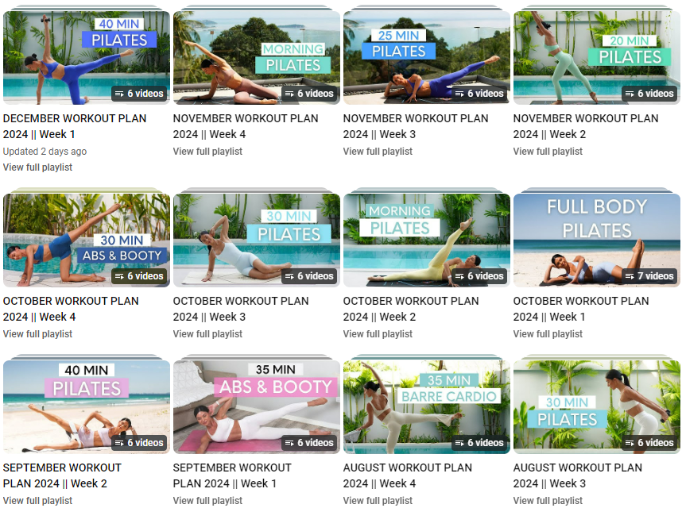The image size is (682, 508).
Task: Open the September Week 2 40 Min Pilates thumbnail
Action: click(87, 407)
